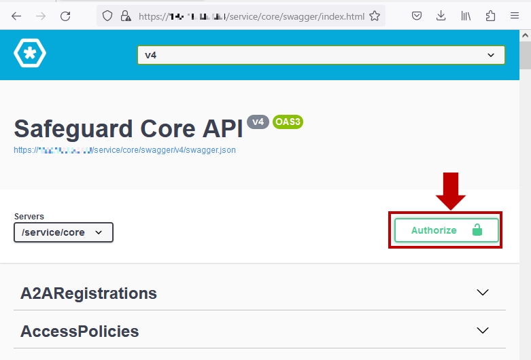This screenshot has height=360, width=531.
Task: Open the extensions puzzle icon
Action: coord(490,16)
